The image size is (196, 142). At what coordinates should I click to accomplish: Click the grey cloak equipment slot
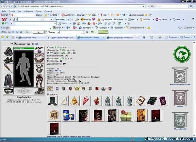(8, 81)
